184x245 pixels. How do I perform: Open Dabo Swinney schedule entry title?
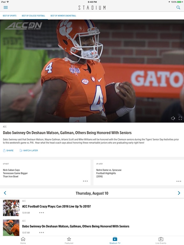pyautogui.click(x=76, y=226)
